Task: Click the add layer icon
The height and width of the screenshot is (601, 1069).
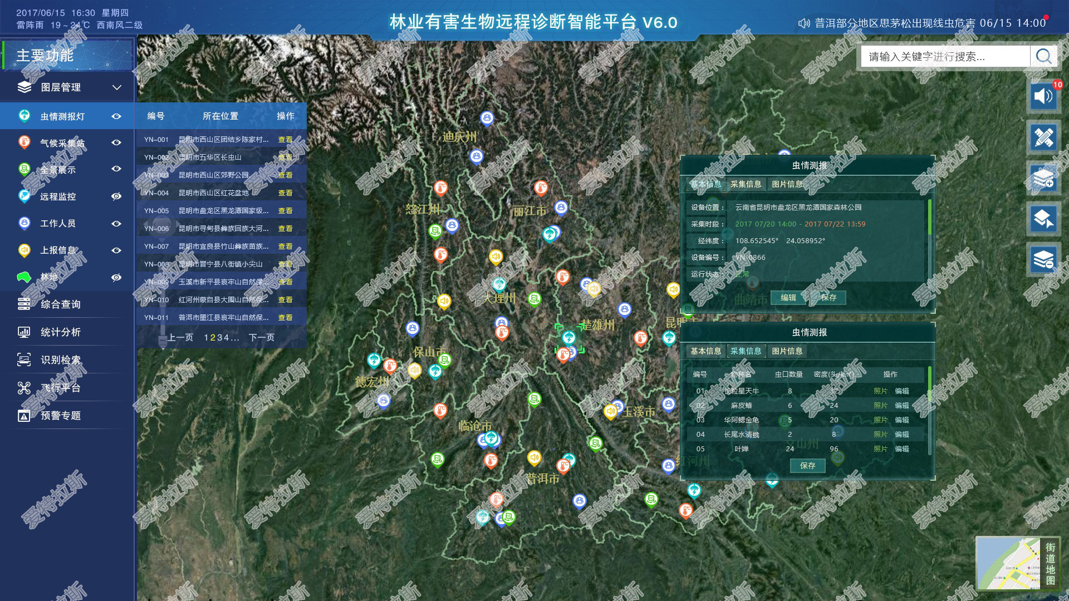Action: 1043,179
